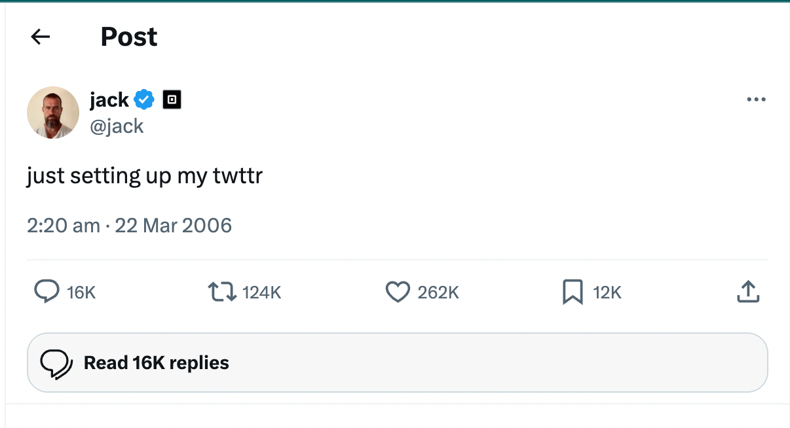The width and height of the screenshot is (790, 428).
Task: Open jack's profile picture
Action: tap(53, 113)
